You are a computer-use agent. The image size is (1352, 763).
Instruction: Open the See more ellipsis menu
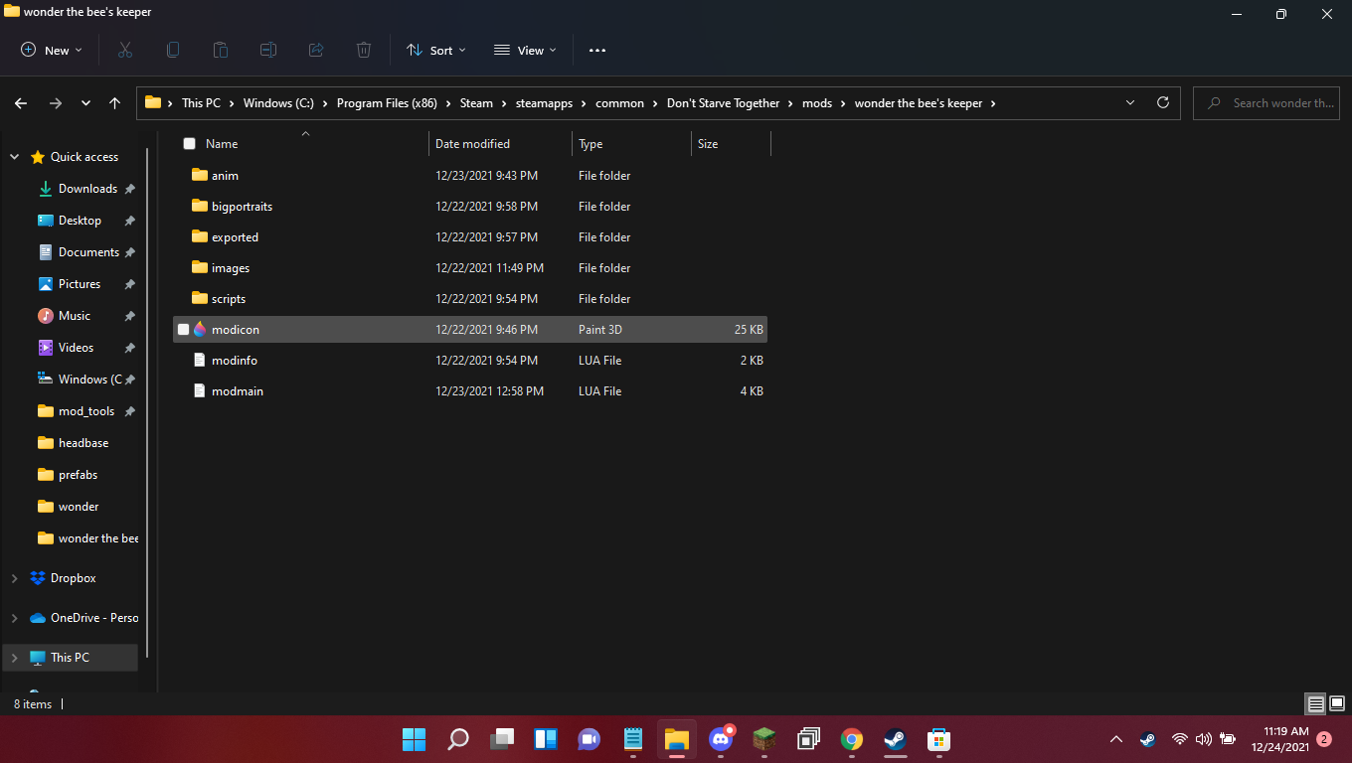(x=596, y=50)
